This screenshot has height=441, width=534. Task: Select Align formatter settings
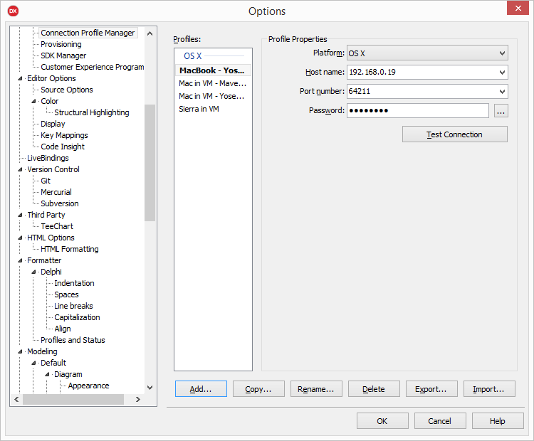pyautogui.click(x=63, y=329)
